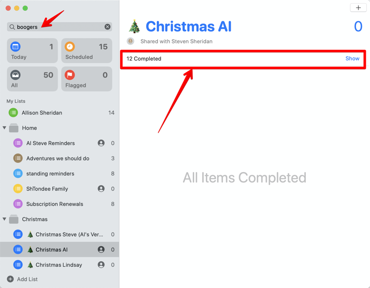Click the shared person icon beside Christmas Al

(x=101, y=250)
